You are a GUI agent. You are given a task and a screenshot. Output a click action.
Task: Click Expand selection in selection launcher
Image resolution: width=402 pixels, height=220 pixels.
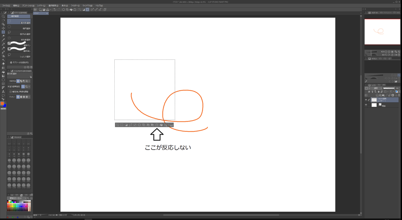coord(131,125)
